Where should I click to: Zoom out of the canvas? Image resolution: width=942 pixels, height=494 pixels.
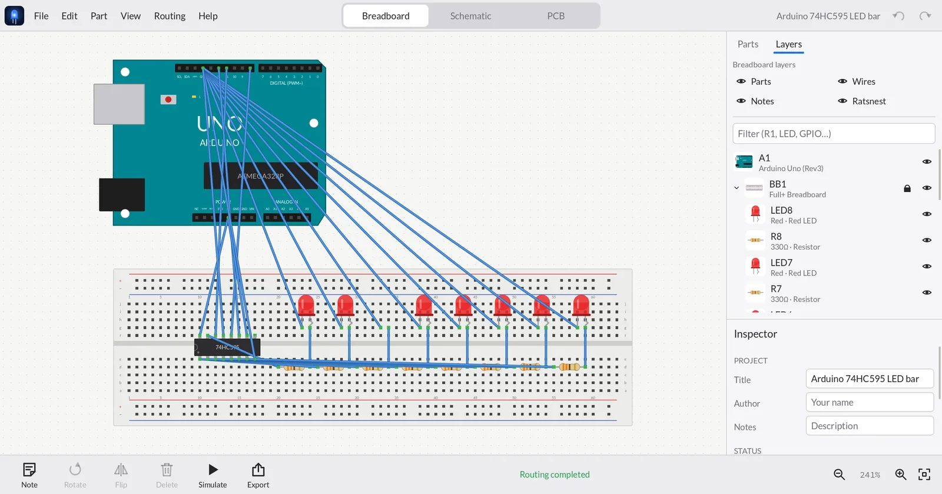coord(839,475)
